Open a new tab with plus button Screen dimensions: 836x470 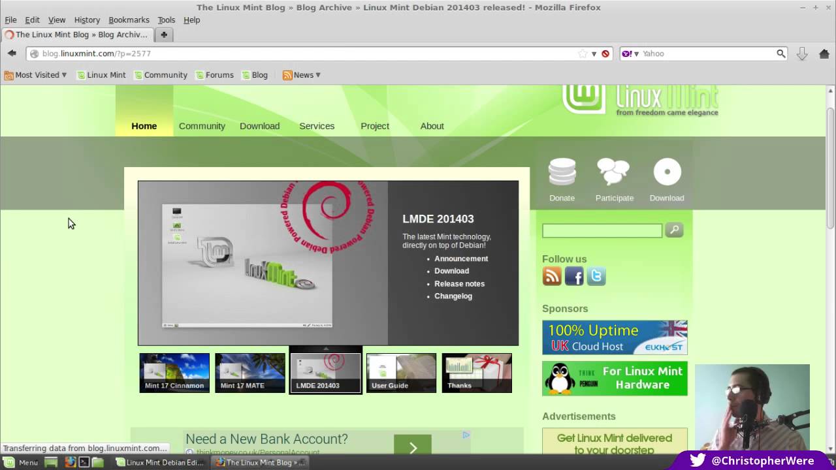pyautogui.click(x=164, y=35)
